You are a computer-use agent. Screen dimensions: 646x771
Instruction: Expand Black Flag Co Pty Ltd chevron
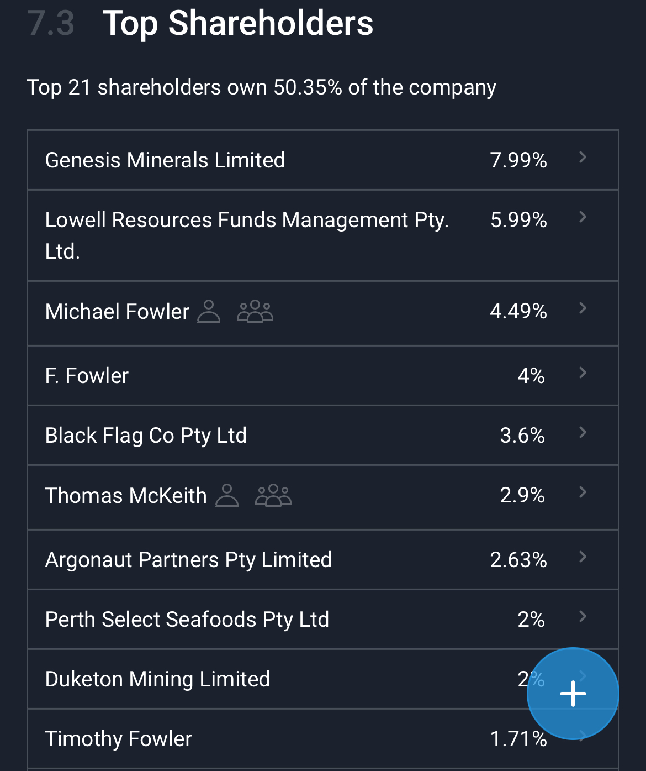point(583,433)
